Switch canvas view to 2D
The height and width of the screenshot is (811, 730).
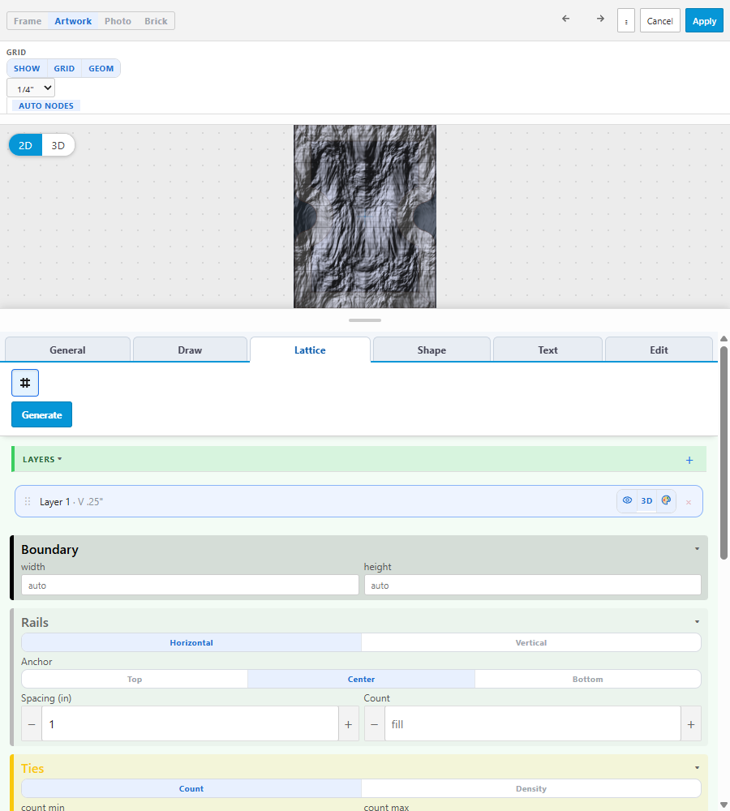[25, 145]
